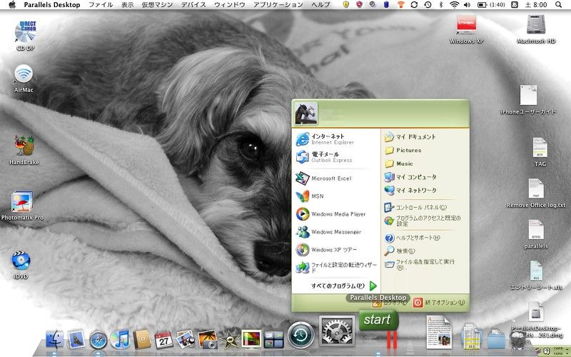Open プログラムのアクセスと既定の設定
This screenshot has height=357, width=571.
[423, 221]
